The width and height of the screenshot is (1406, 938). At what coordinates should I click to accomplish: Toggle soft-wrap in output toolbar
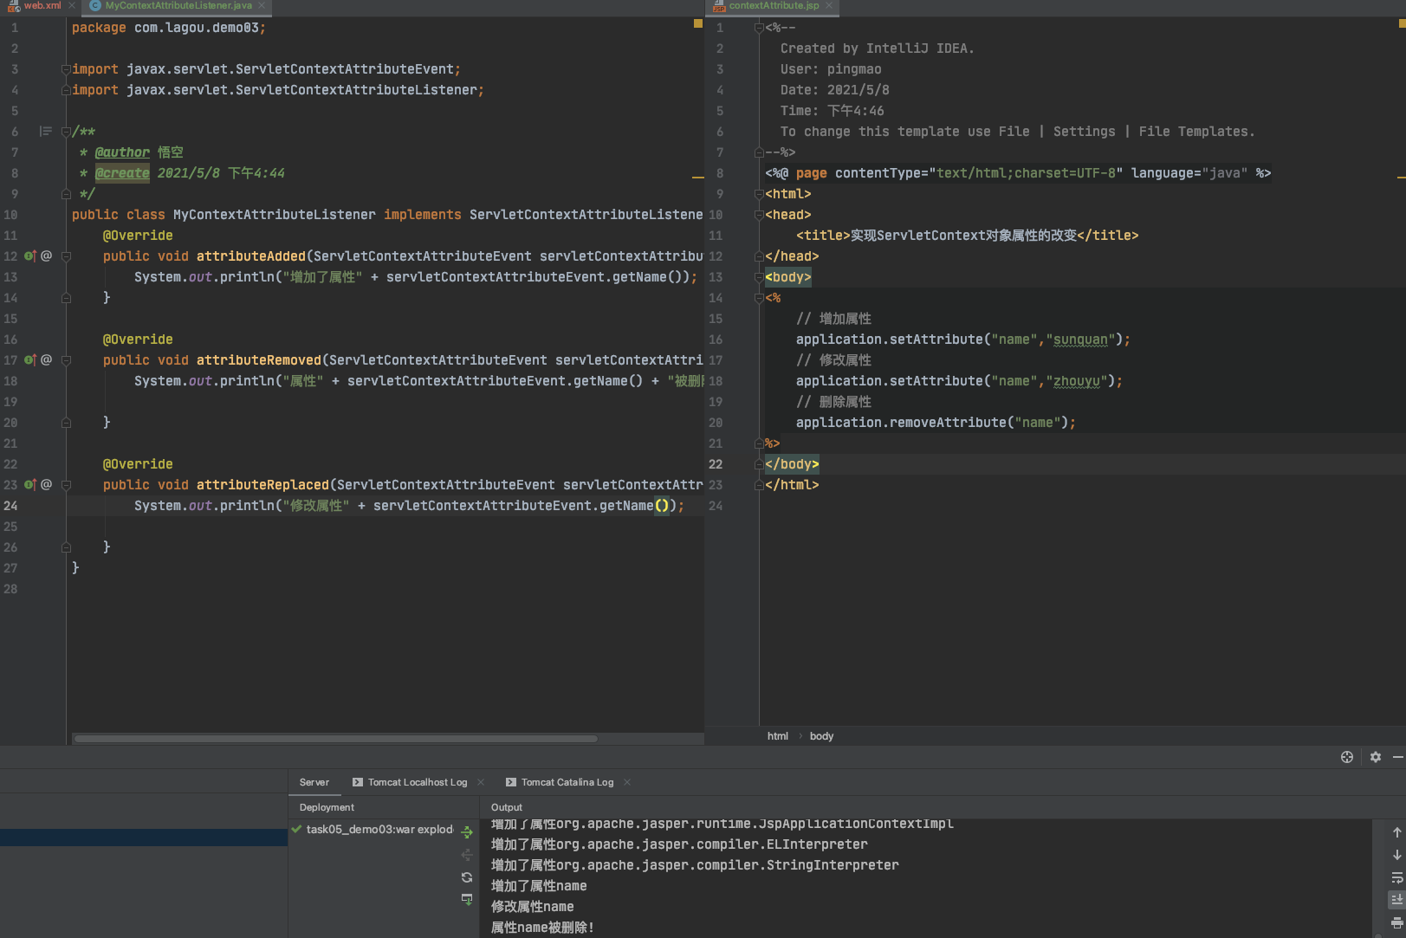click(1396, 877)
